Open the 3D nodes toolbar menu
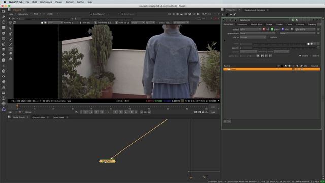The image size is (325, 183). click(4, 60)
